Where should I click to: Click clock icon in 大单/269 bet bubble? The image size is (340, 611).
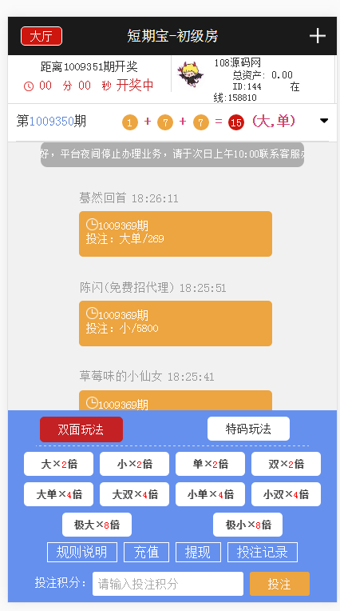click(x=92, y=224)
